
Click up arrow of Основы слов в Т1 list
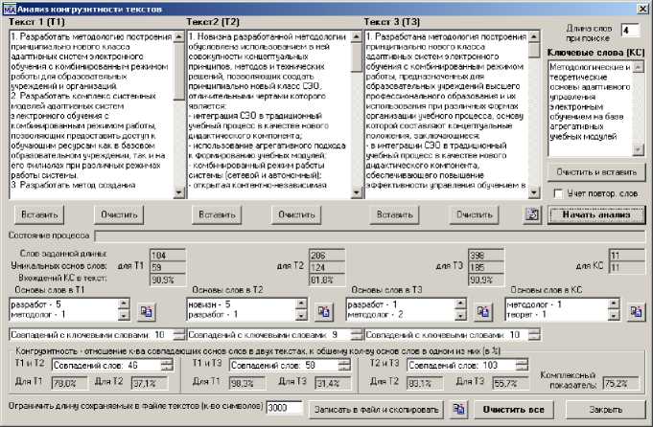(124, 303)
